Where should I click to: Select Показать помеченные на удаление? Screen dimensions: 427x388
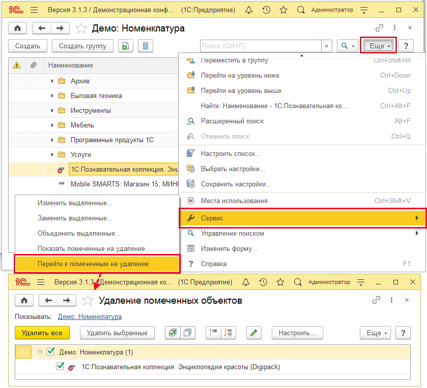(x=97, y=249)
